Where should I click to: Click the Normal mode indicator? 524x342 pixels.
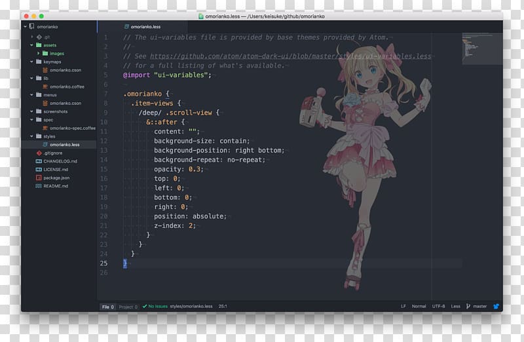(x=419, y=306)
